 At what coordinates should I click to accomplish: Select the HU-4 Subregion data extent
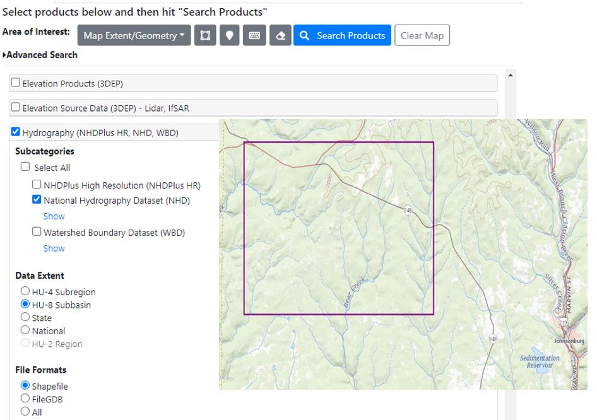[25, 291]
